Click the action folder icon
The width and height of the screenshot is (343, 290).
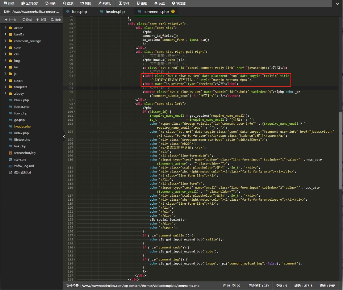(x=10, y=28)
